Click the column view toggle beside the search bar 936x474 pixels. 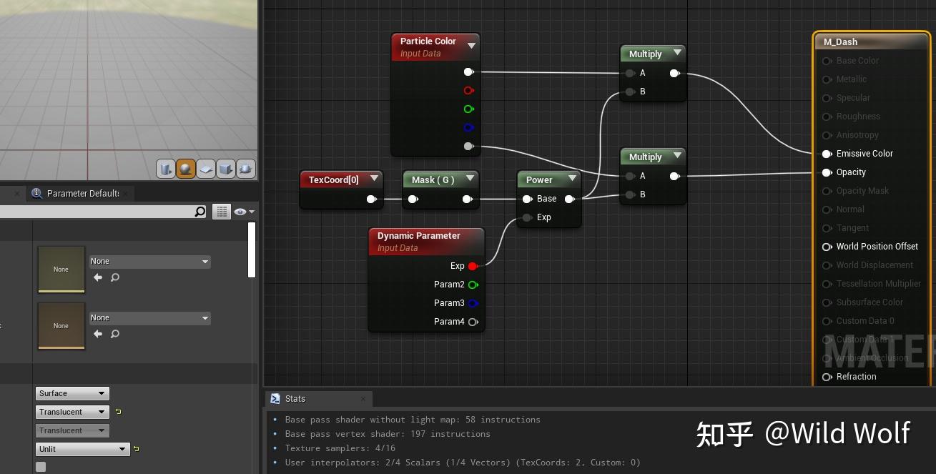coord(223,212)
